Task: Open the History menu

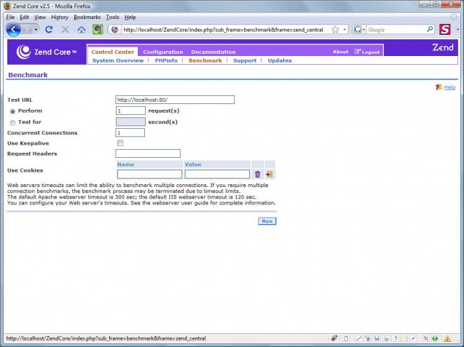Action: [x=60, y=17]
